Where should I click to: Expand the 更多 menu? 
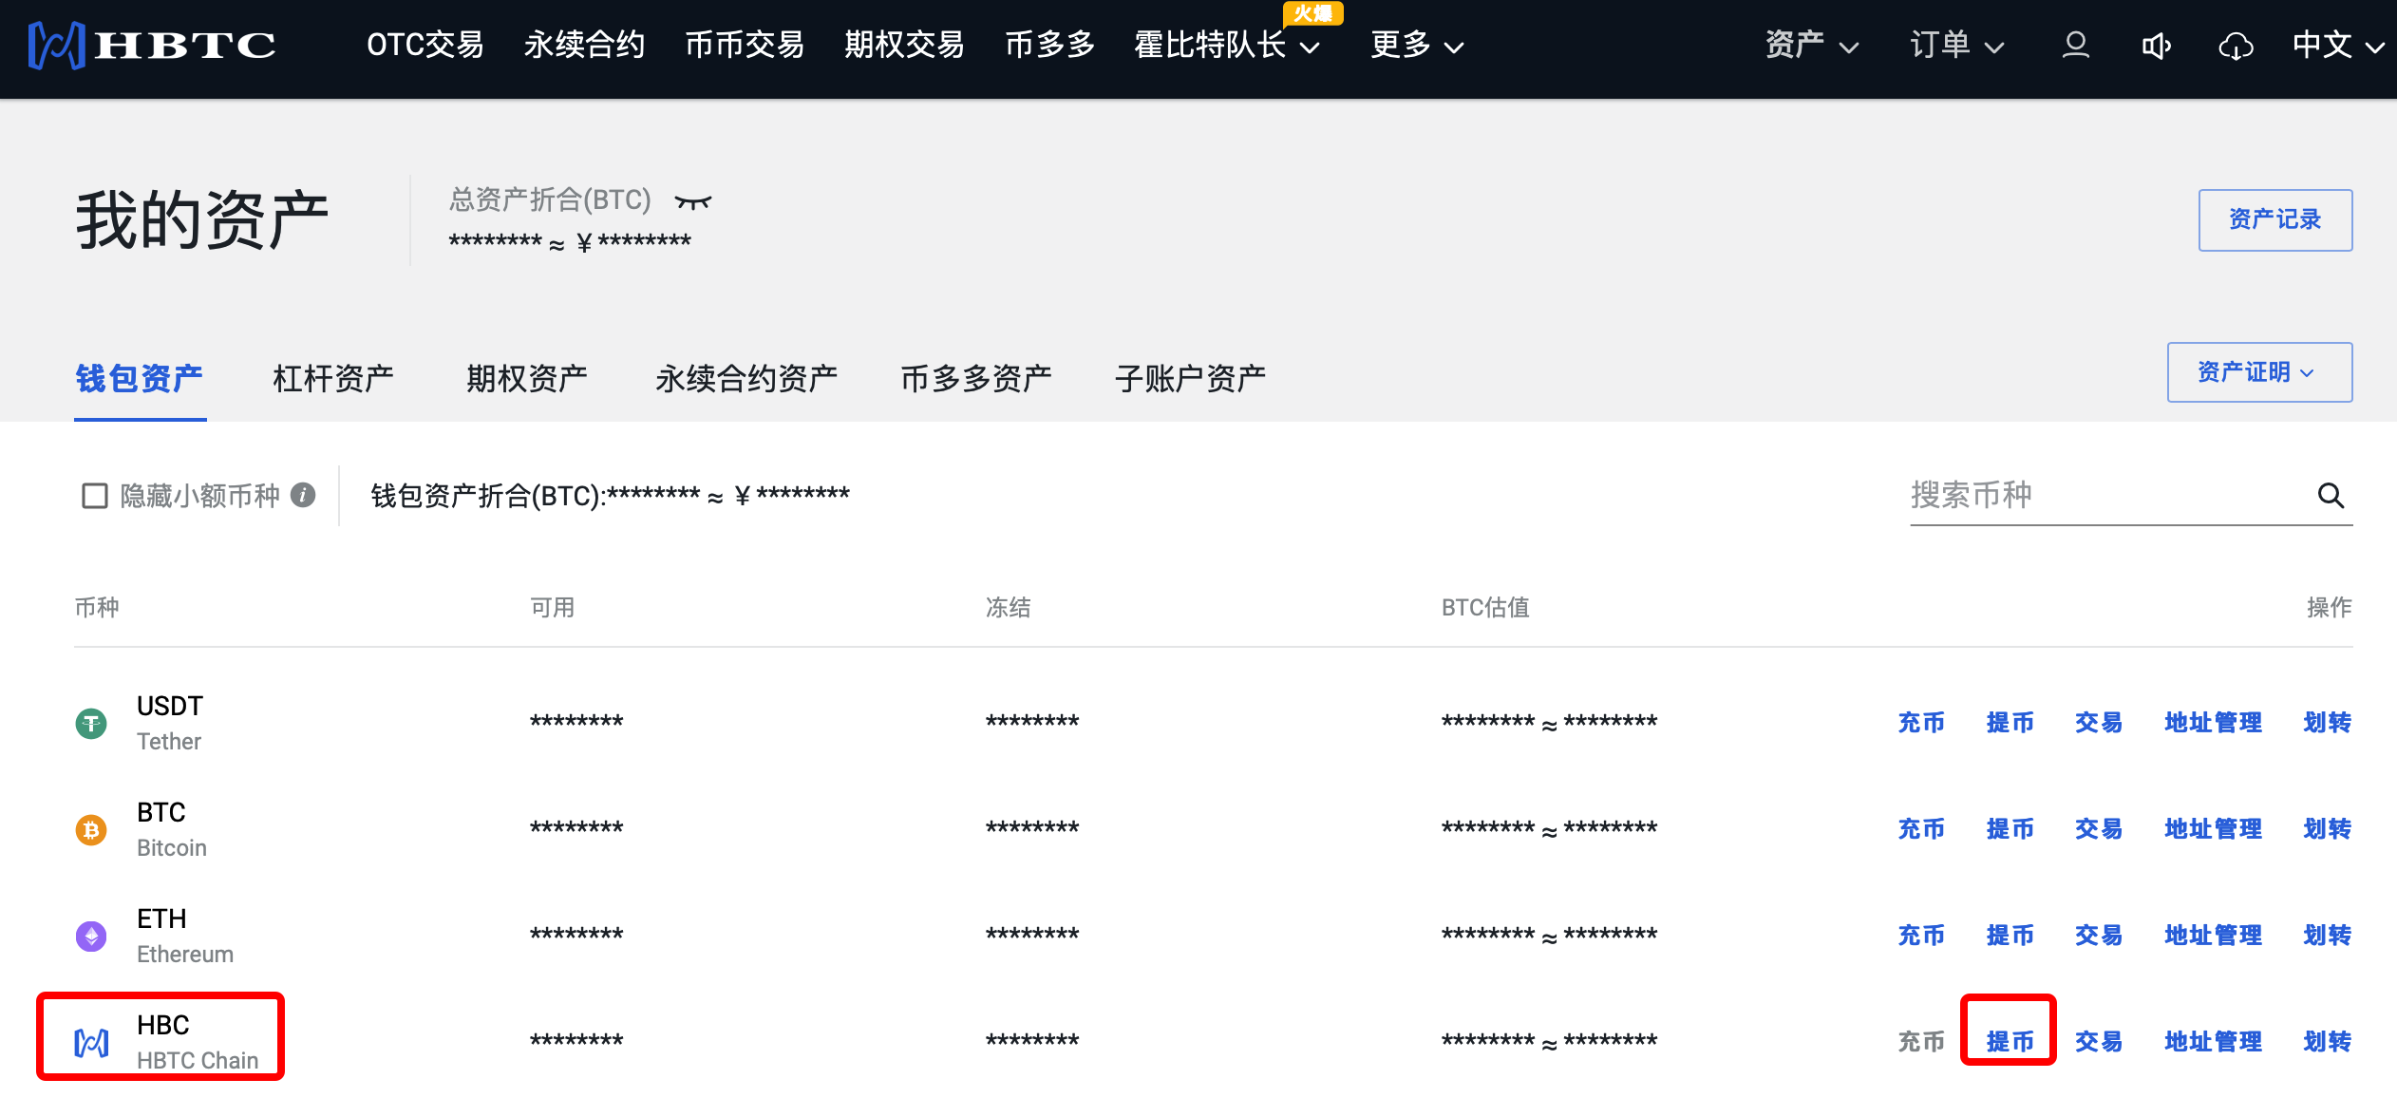click(x=1417, y=45)
